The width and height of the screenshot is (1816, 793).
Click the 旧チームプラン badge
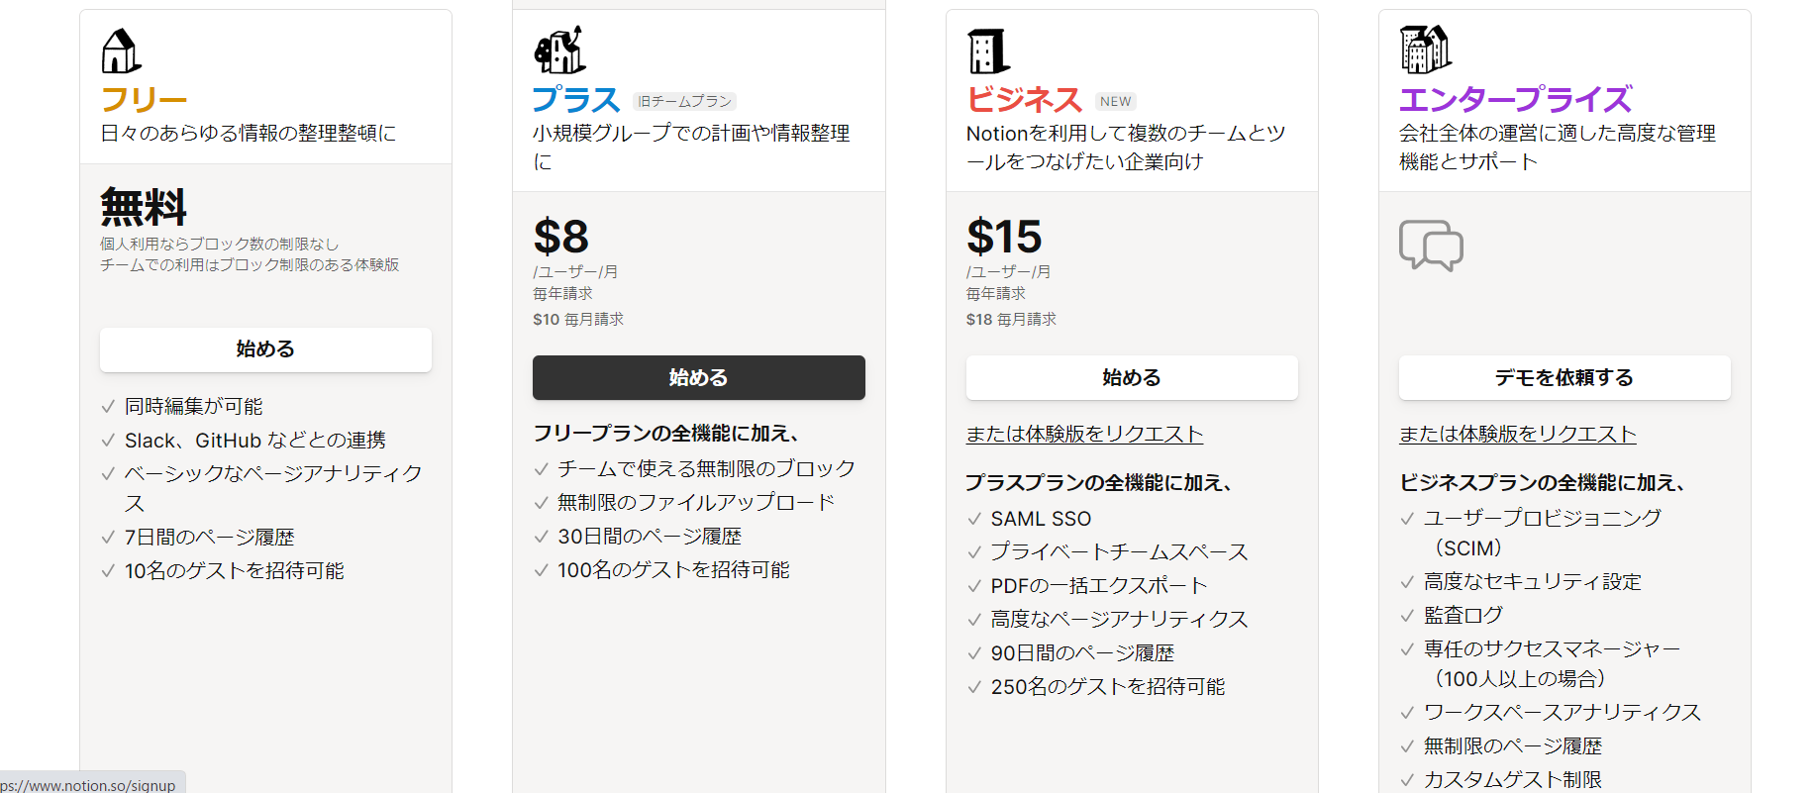685,101
